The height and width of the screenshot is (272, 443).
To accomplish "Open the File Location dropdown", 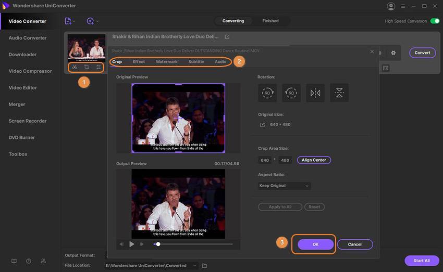I will point(195,266).
